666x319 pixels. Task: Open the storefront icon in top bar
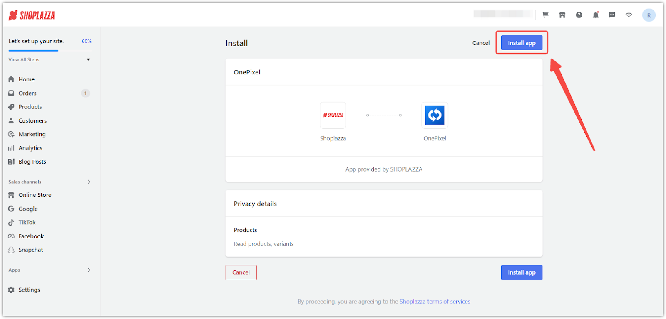click(562, 15)
